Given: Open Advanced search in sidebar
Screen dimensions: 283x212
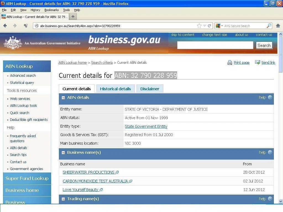Looking at the screenshot, I should coord(23,76).
